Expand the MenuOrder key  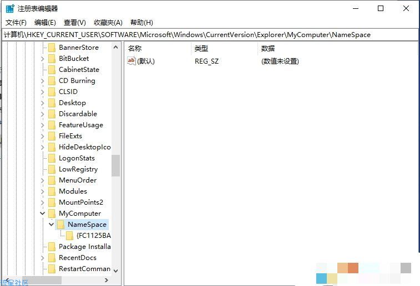point(43,180)
